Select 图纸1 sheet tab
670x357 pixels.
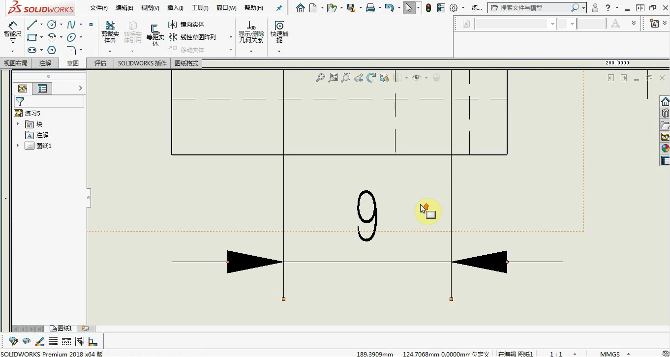[61, 328]
